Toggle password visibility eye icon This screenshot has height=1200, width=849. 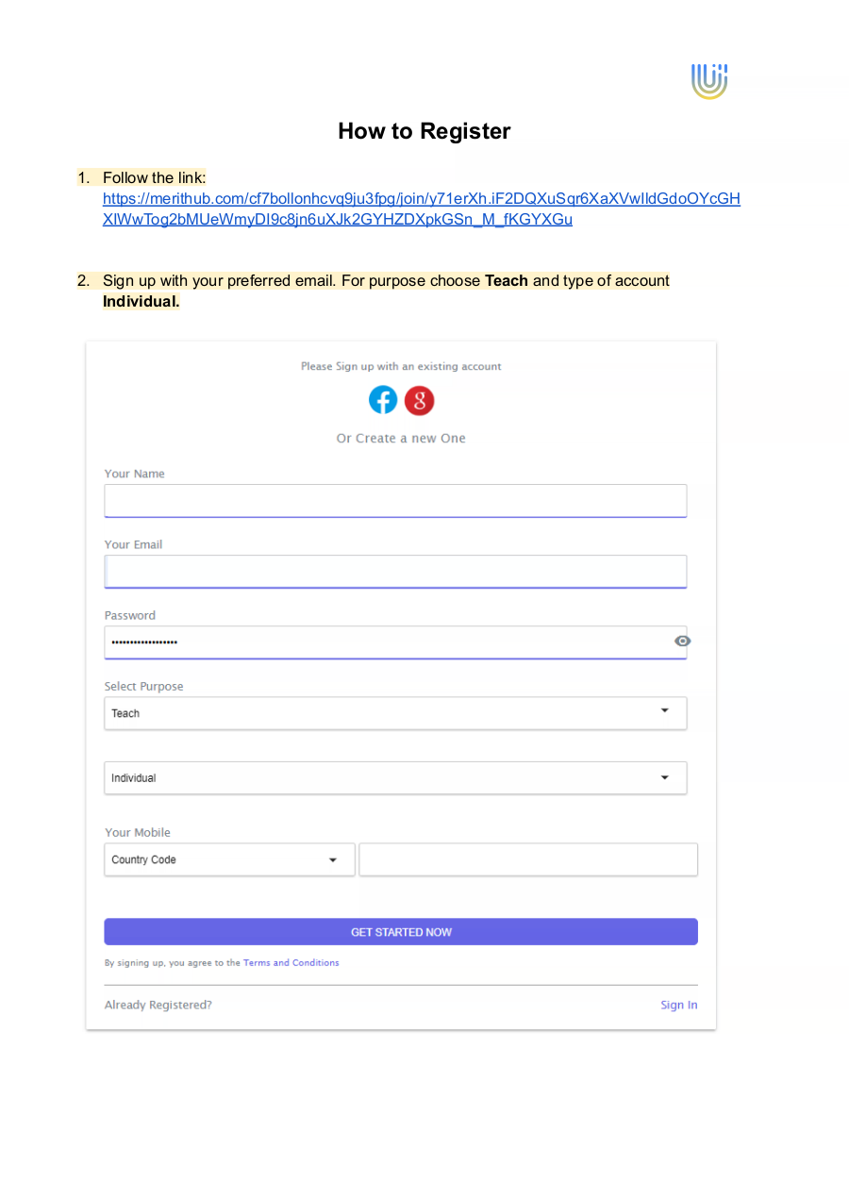point(683,641)
